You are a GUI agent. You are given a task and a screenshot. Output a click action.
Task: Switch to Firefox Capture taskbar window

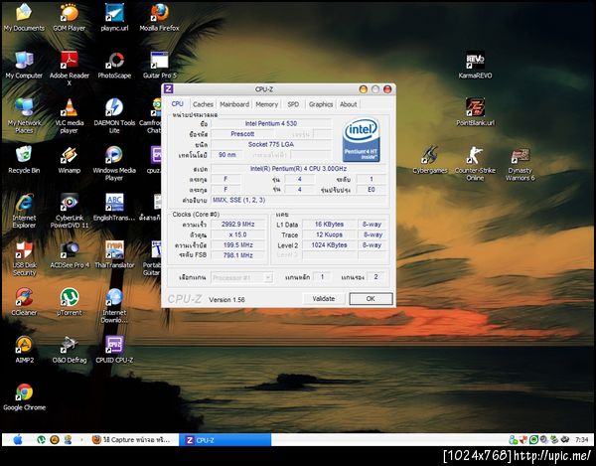[x=134, y=440]
